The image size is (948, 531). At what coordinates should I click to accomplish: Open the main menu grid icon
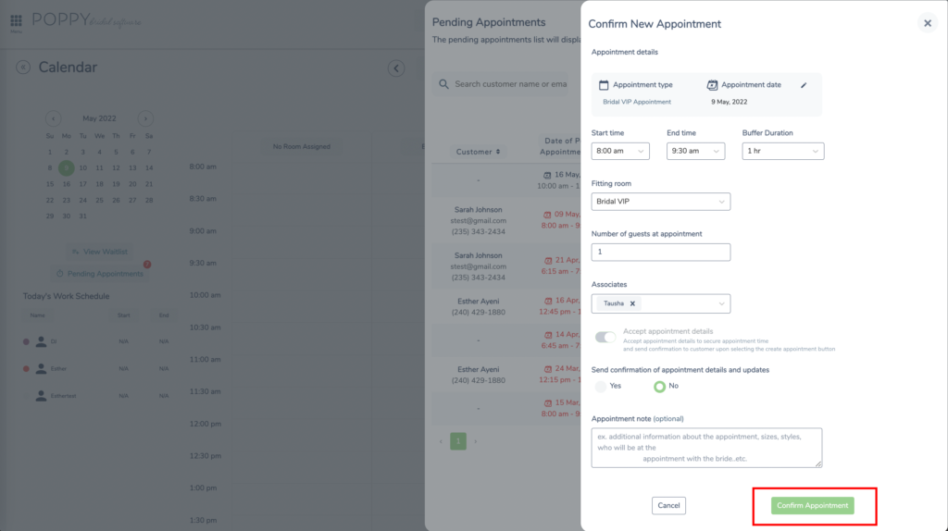[16, 20]
